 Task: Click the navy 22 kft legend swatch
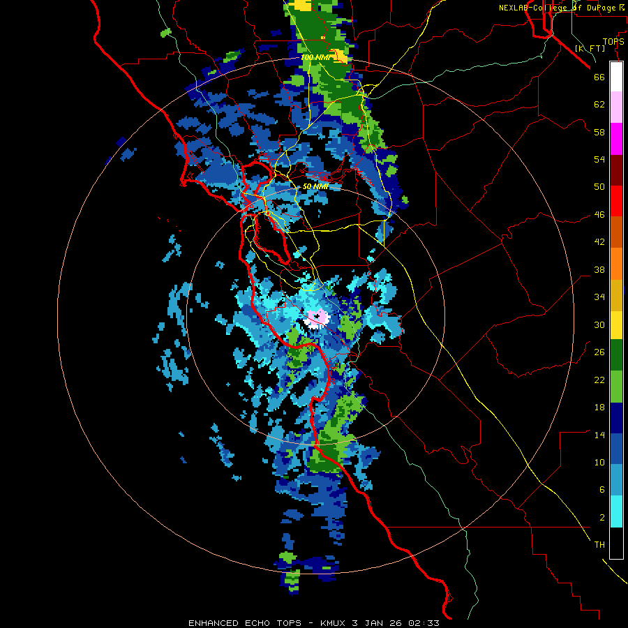coord(616,418)
